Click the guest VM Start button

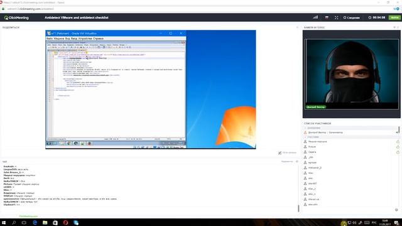49,143
